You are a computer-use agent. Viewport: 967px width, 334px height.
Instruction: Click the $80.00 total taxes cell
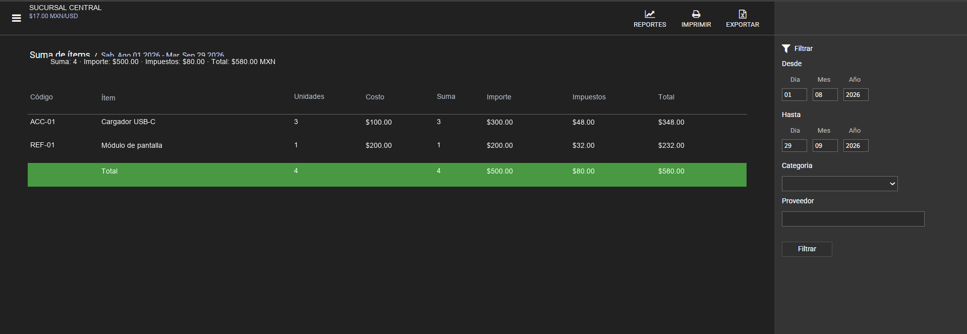point(584,171)
